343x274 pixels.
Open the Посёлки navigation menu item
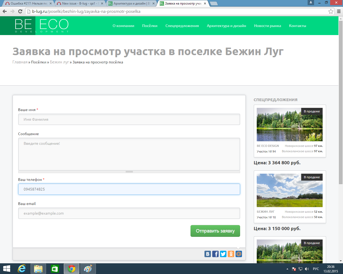pyautogui.click(x=150, y=26)
